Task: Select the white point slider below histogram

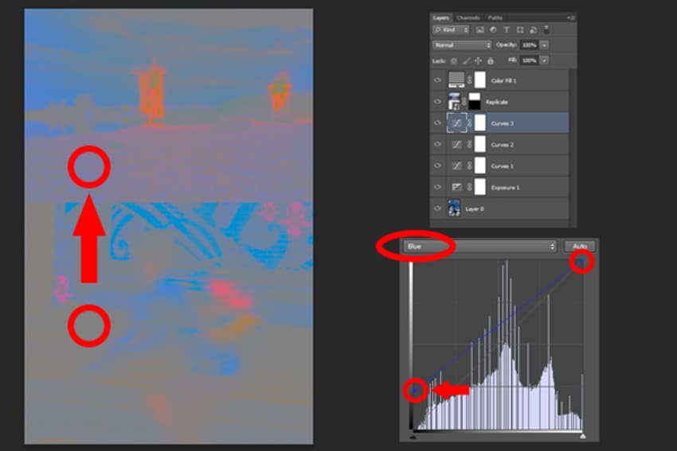Action: click(582, 437)
